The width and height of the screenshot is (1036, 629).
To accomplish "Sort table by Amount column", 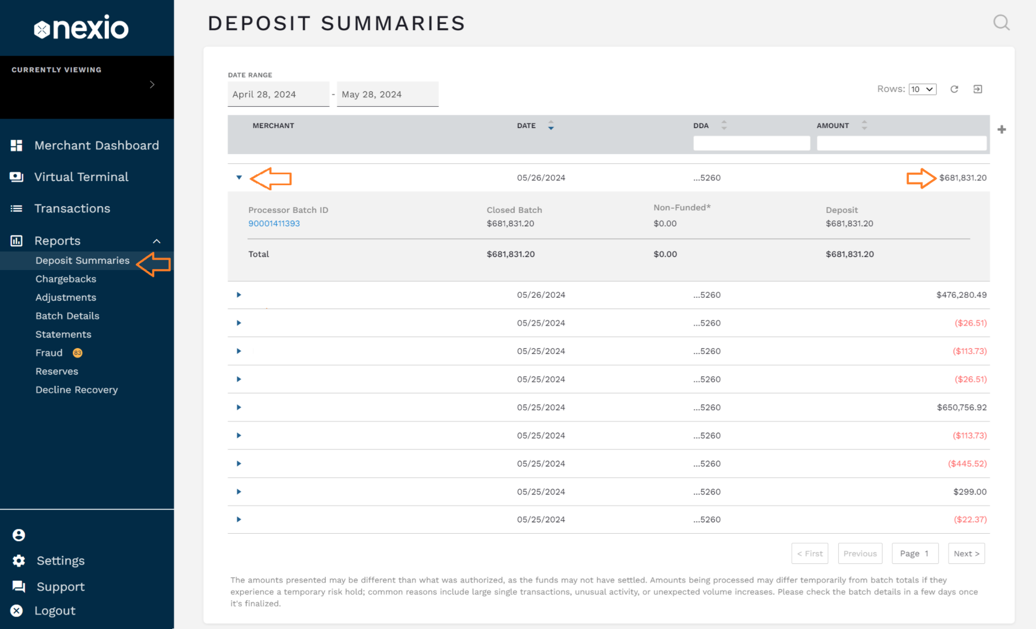I will pos(864,125).
